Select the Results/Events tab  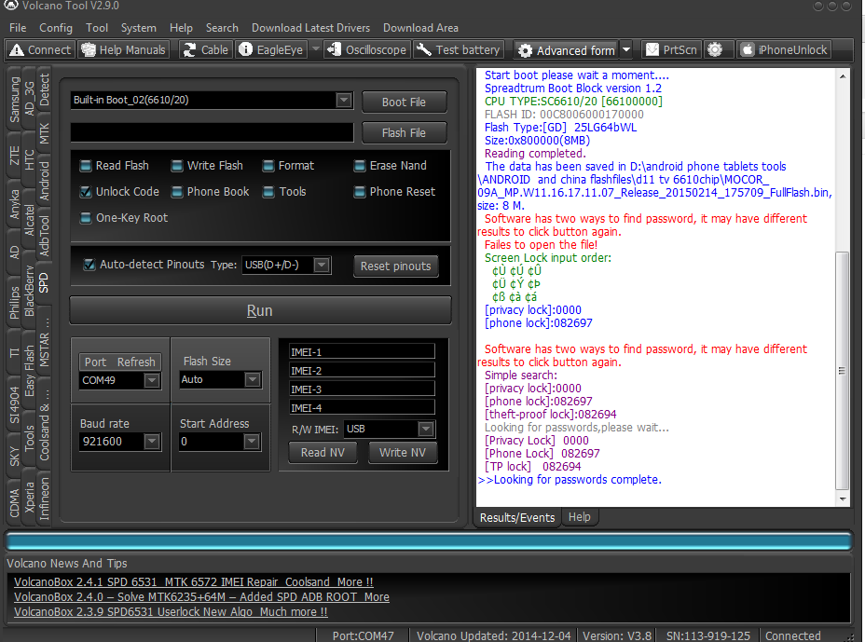coord(517,517)
